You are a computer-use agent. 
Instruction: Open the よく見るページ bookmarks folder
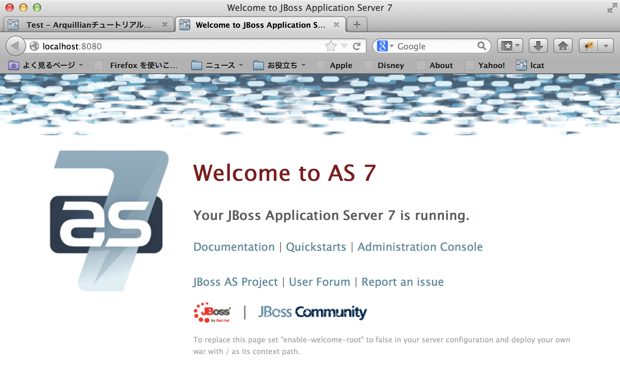tap(46, 65)
